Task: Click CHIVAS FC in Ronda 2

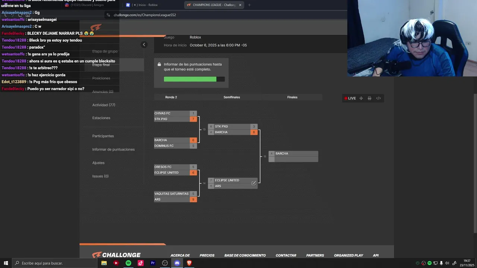Action: click(172, 113)
